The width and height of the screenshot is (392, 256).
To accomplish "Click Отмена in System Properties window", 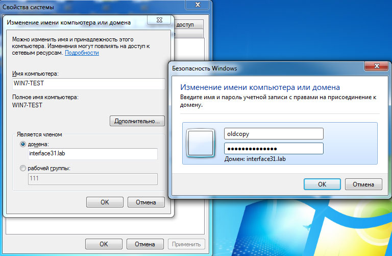I will coord(145,244).
